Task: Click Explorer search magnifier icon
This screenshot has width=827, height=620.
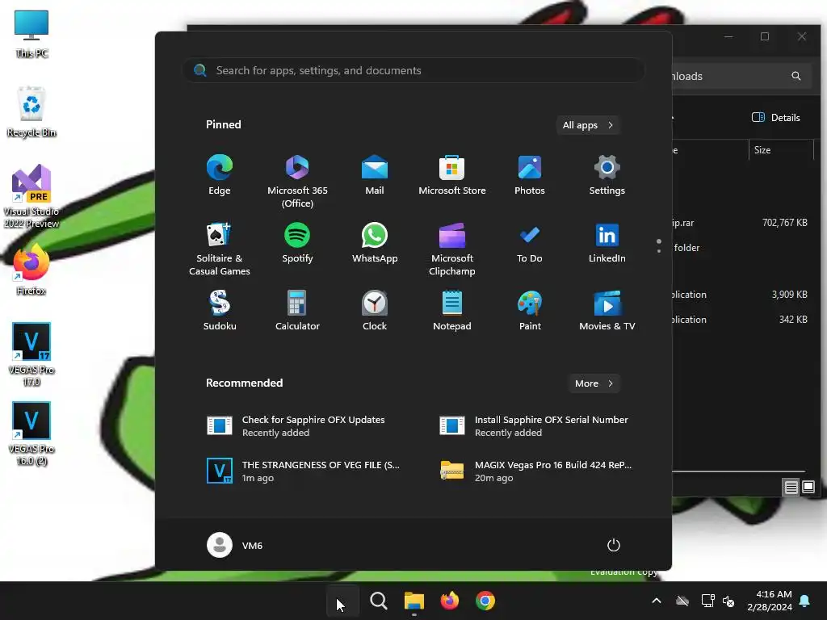Action: (x=796, y=76)
